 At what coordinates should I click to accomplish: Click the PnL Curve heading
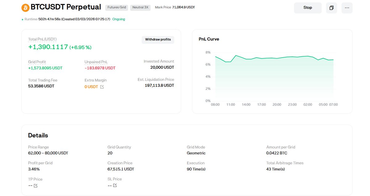[x=209, y=39]
